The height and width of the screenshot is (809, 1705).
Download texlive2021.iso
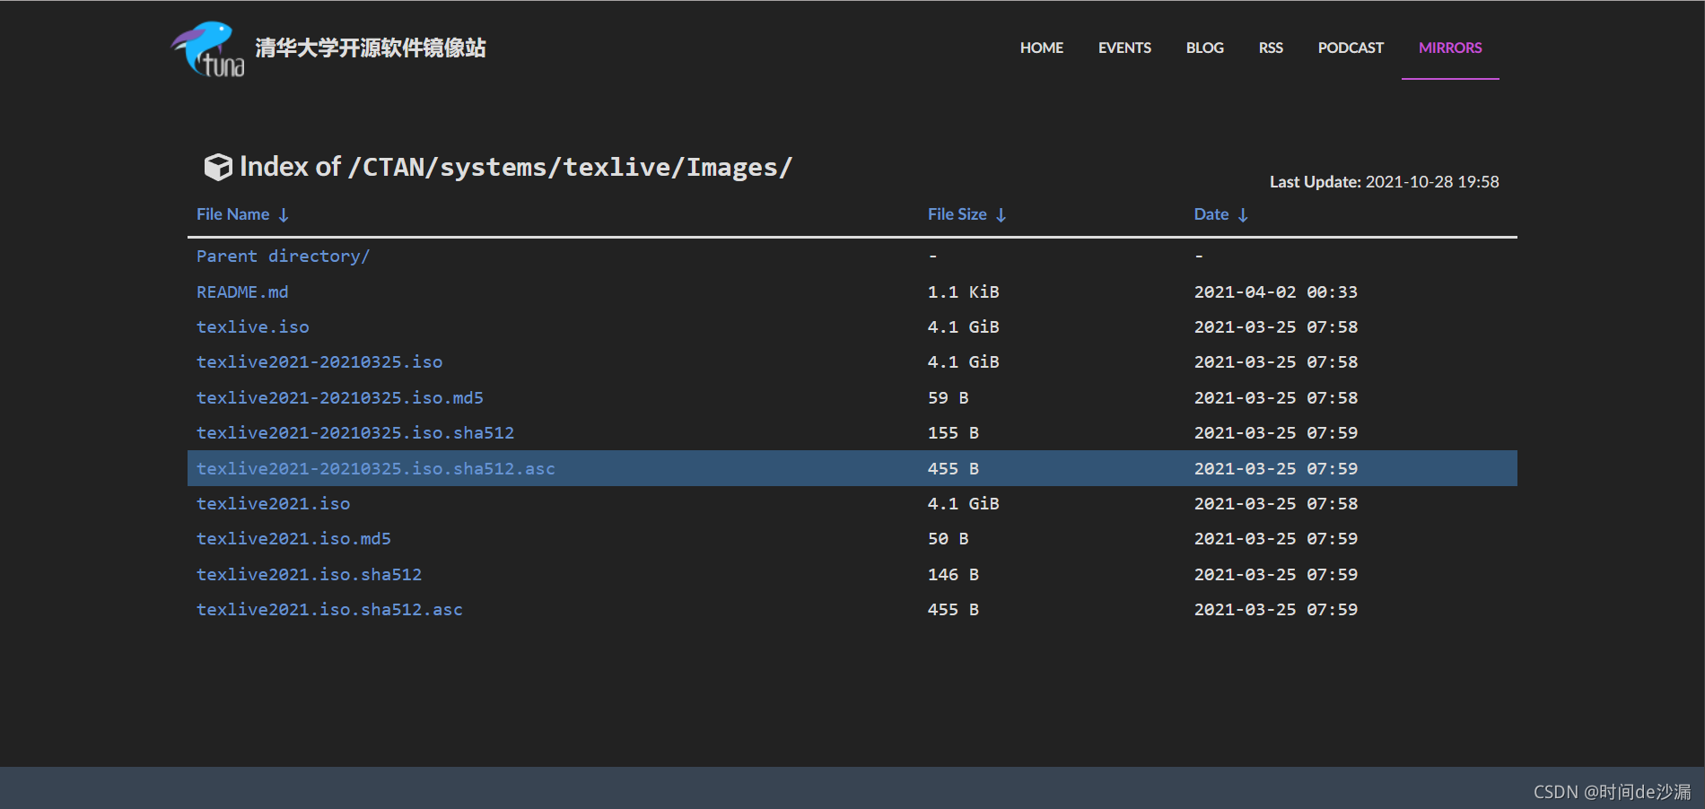(274, 504)
